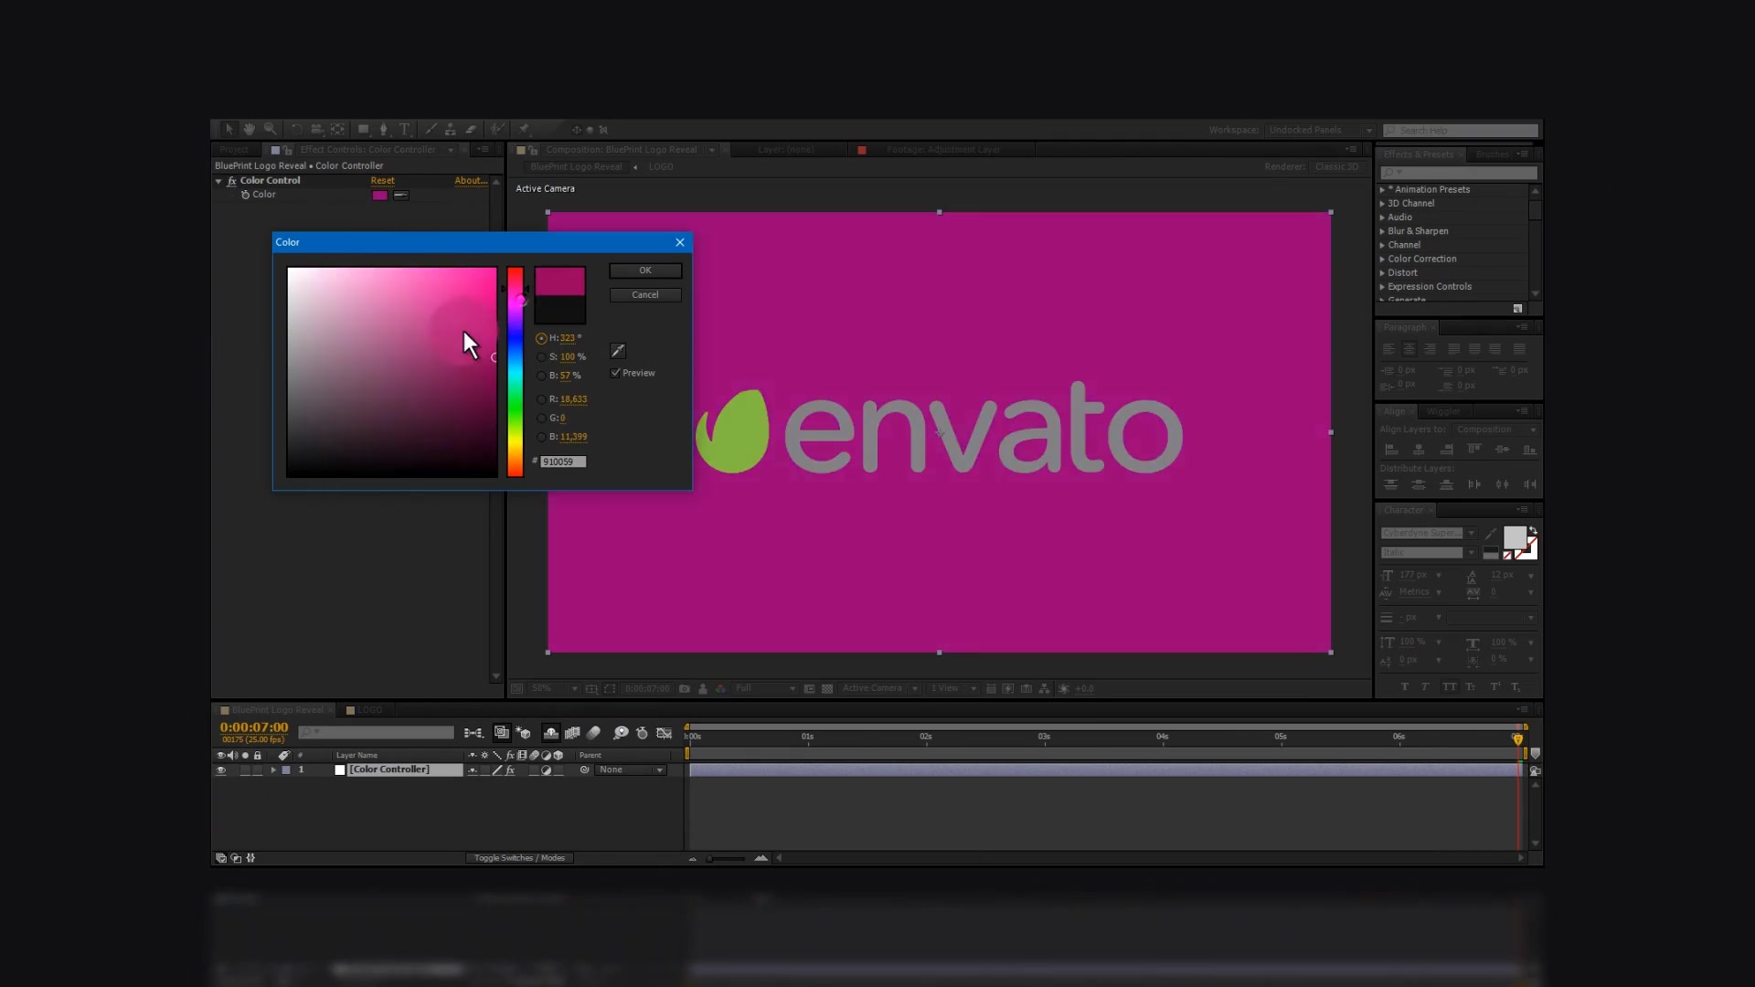Click Reset for Color Control
Viewport: 1755px width, 987px height.
pyautogui.click(x=383, y=181)
